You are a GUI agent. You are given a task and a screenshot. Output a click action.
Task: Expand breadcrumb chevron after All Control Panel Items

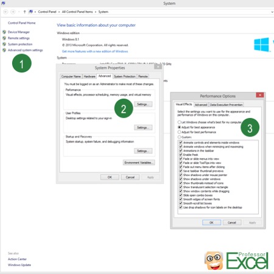click(x=96, y=12)
